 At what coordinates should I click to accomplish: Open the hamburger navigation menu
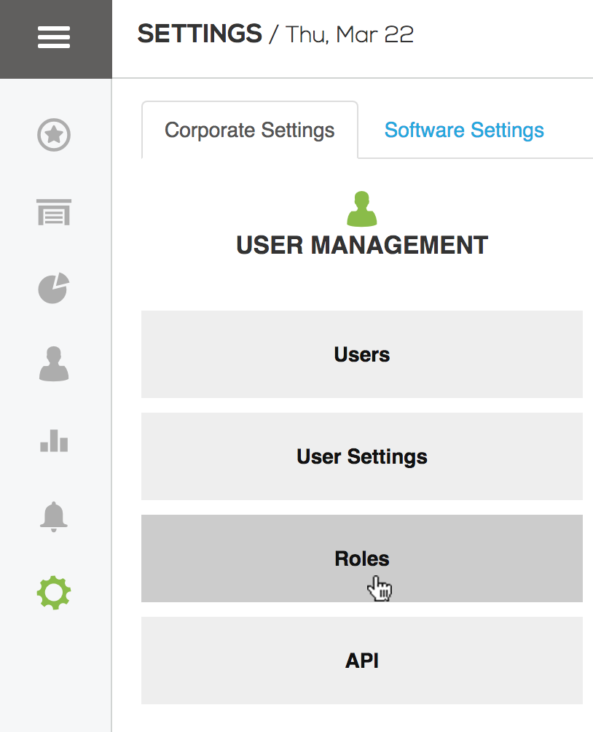click(54, 37)
